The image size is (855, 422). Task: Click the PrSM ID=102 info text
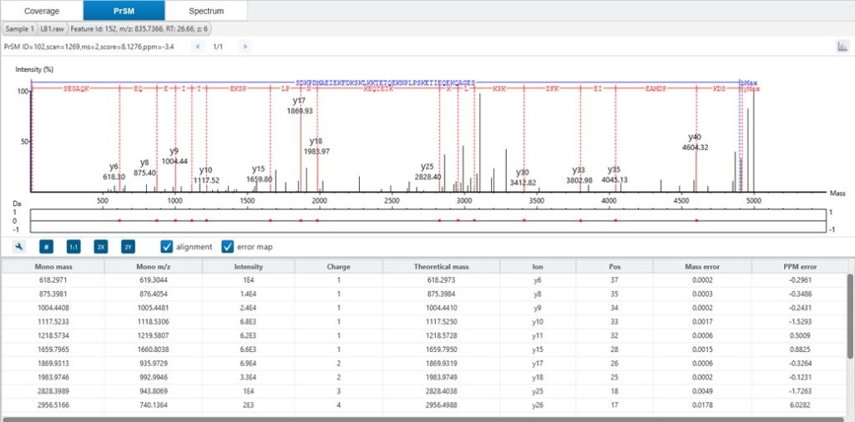(89, 47)
